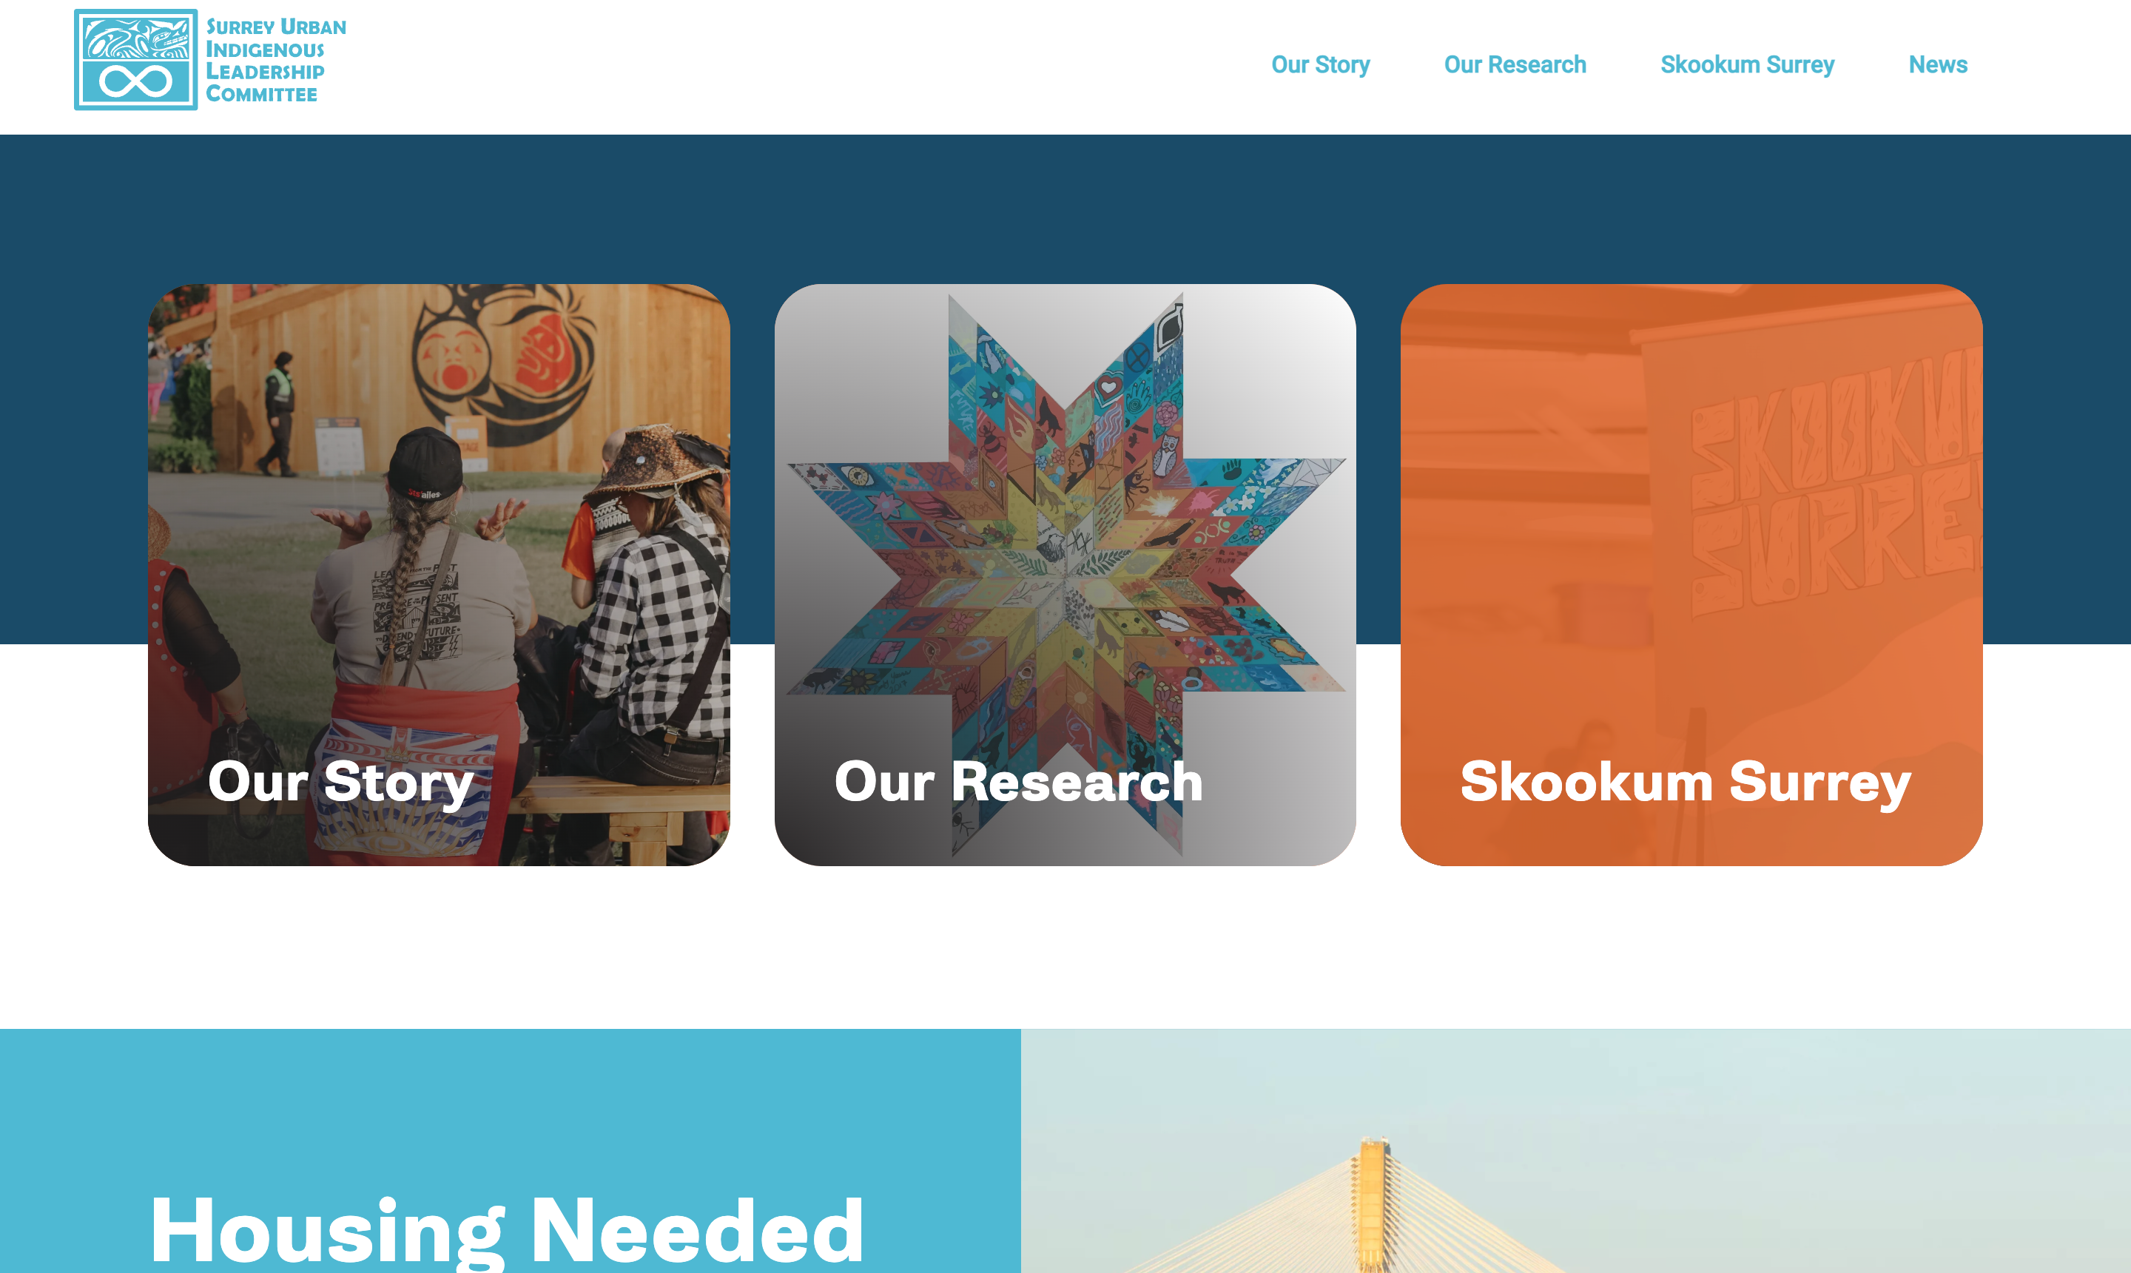Click the light blue Housing section panel

pyautogui.click(x=511, y=1150)
